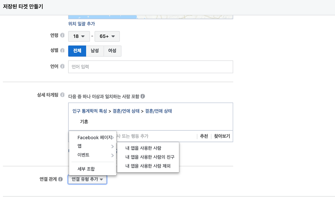Click the 언어 info icon

pos(63,66)
